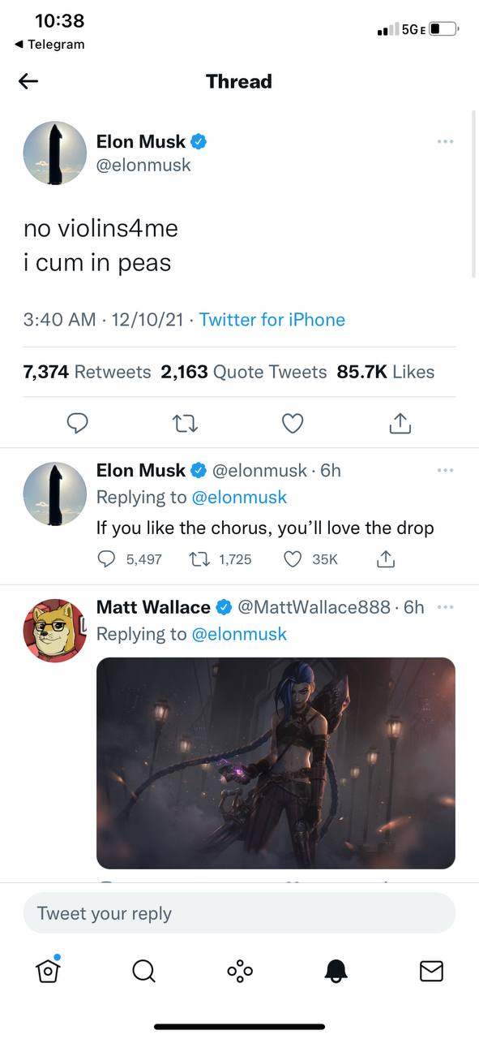Retweet the main Elon Musk tweet
This screenshot has width=479, height=1039.
(186, 422)
